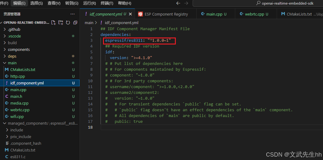323x160 pixels.
Task: Collapse the main folder
Action: [5, 63]
